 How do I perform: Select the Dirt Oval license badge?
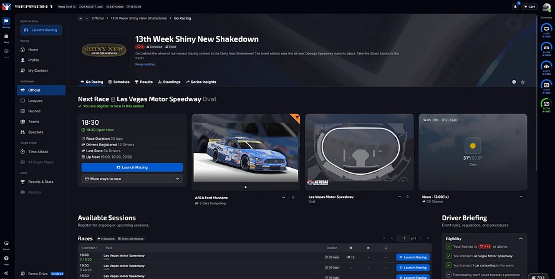tap(546, 86)
